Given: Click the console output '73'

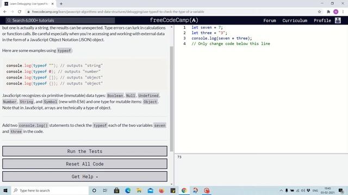Looking at the screenshot, I should (179, 157).
